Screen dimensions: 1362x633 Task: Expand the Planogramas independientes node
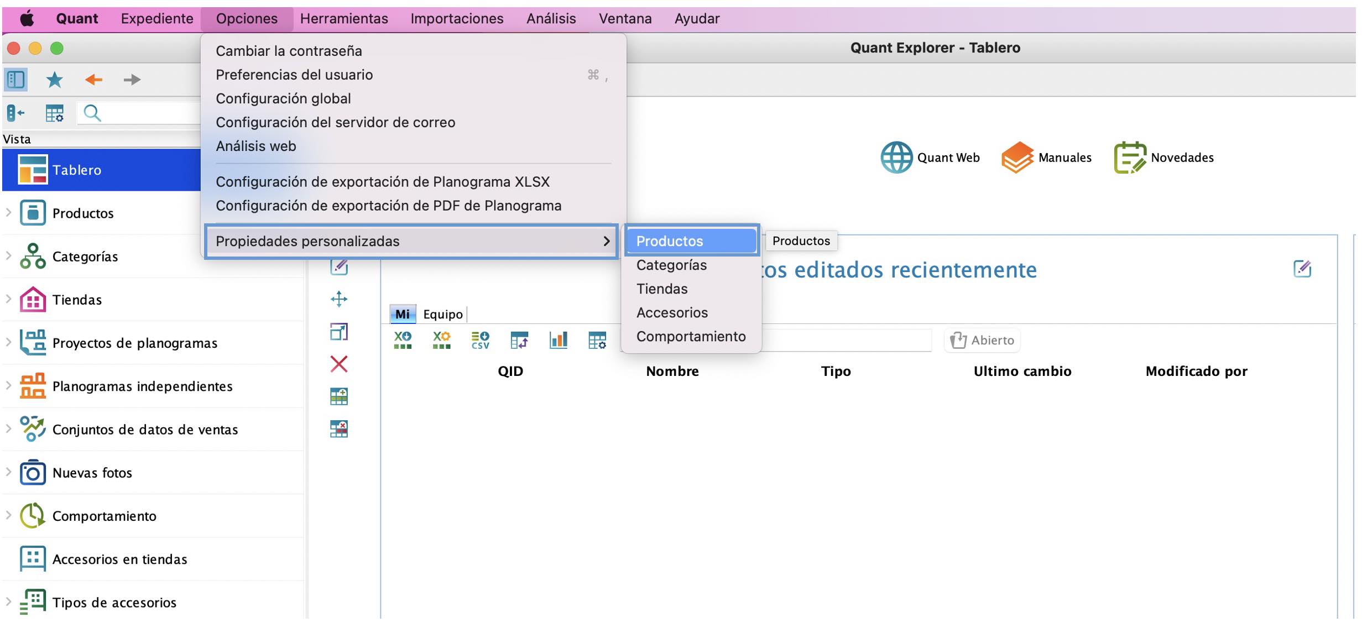[x=8, y=386]
